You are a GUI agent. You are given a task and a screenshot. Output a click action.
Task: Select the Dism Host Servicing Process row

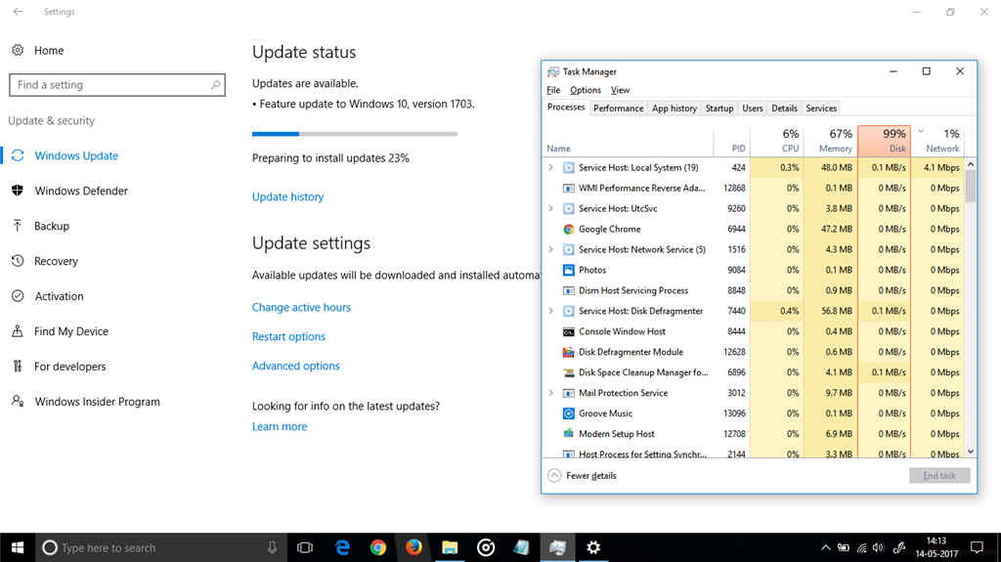point(754,290)
